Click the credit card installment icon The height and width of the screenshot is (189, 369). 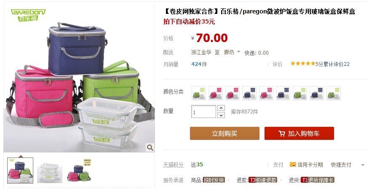point(293,164)
